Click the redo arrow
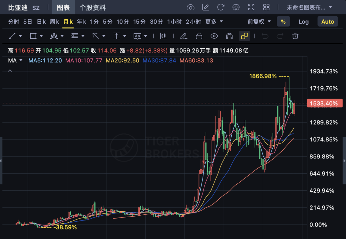The image size is (346, 239). (x=280, y=36)
